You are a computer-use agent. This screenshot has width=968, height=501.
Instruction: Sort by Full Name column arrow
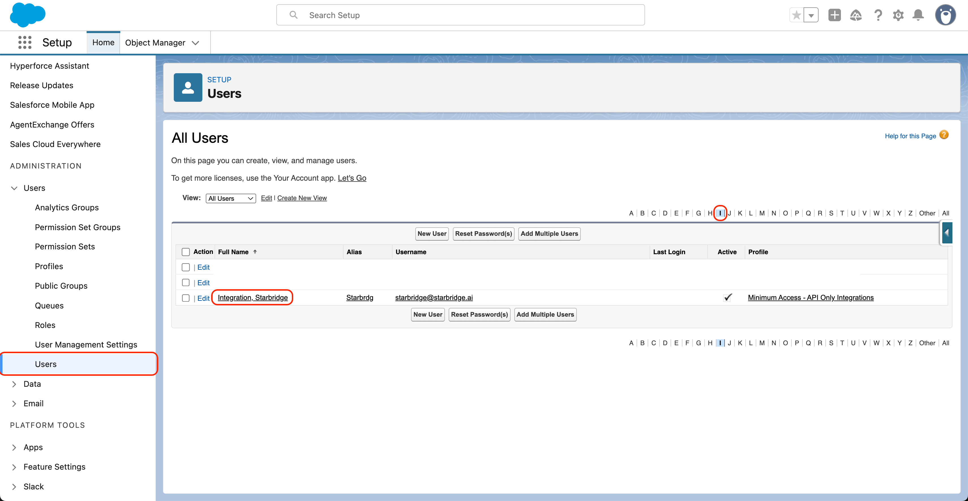click(x=255, y=252)
